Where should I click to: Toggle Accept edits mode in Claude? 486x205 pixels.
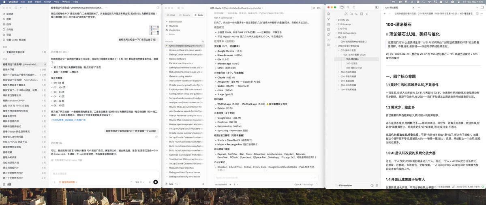coord(222,184)
